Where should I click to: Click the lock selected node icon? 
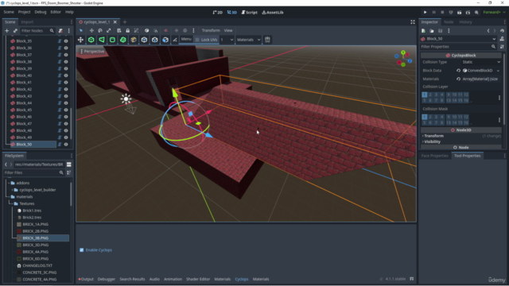[127, 30]
